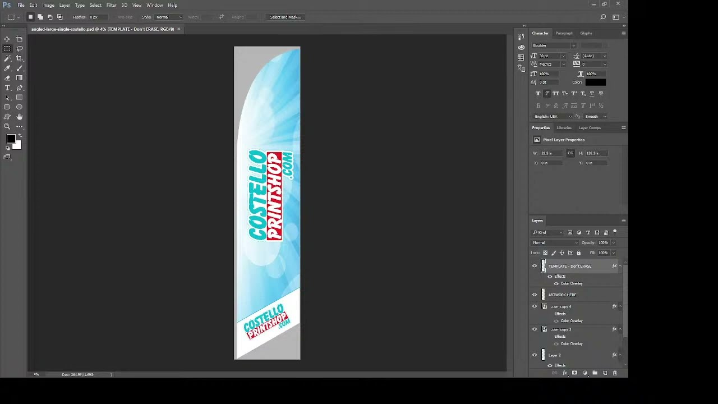
Task: Open the Window menu
Action: click(155, 5)
